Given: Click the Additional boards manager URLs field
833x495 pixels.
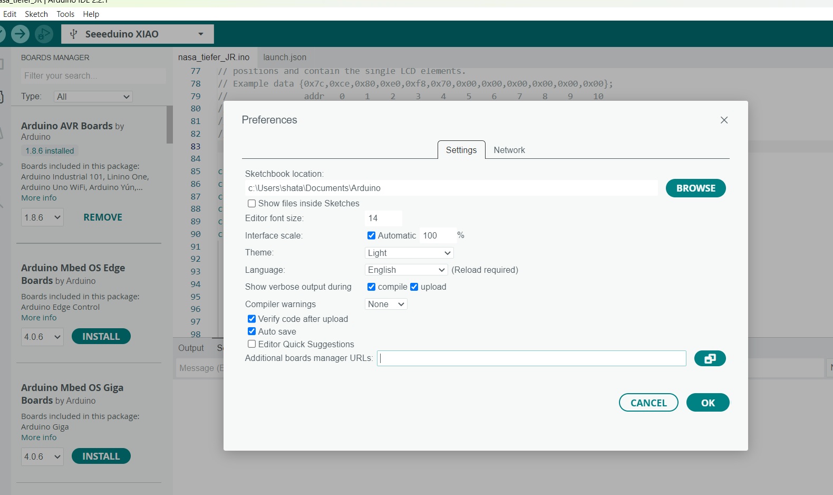Looking at the screenshot, I should (x=531, y=358).
